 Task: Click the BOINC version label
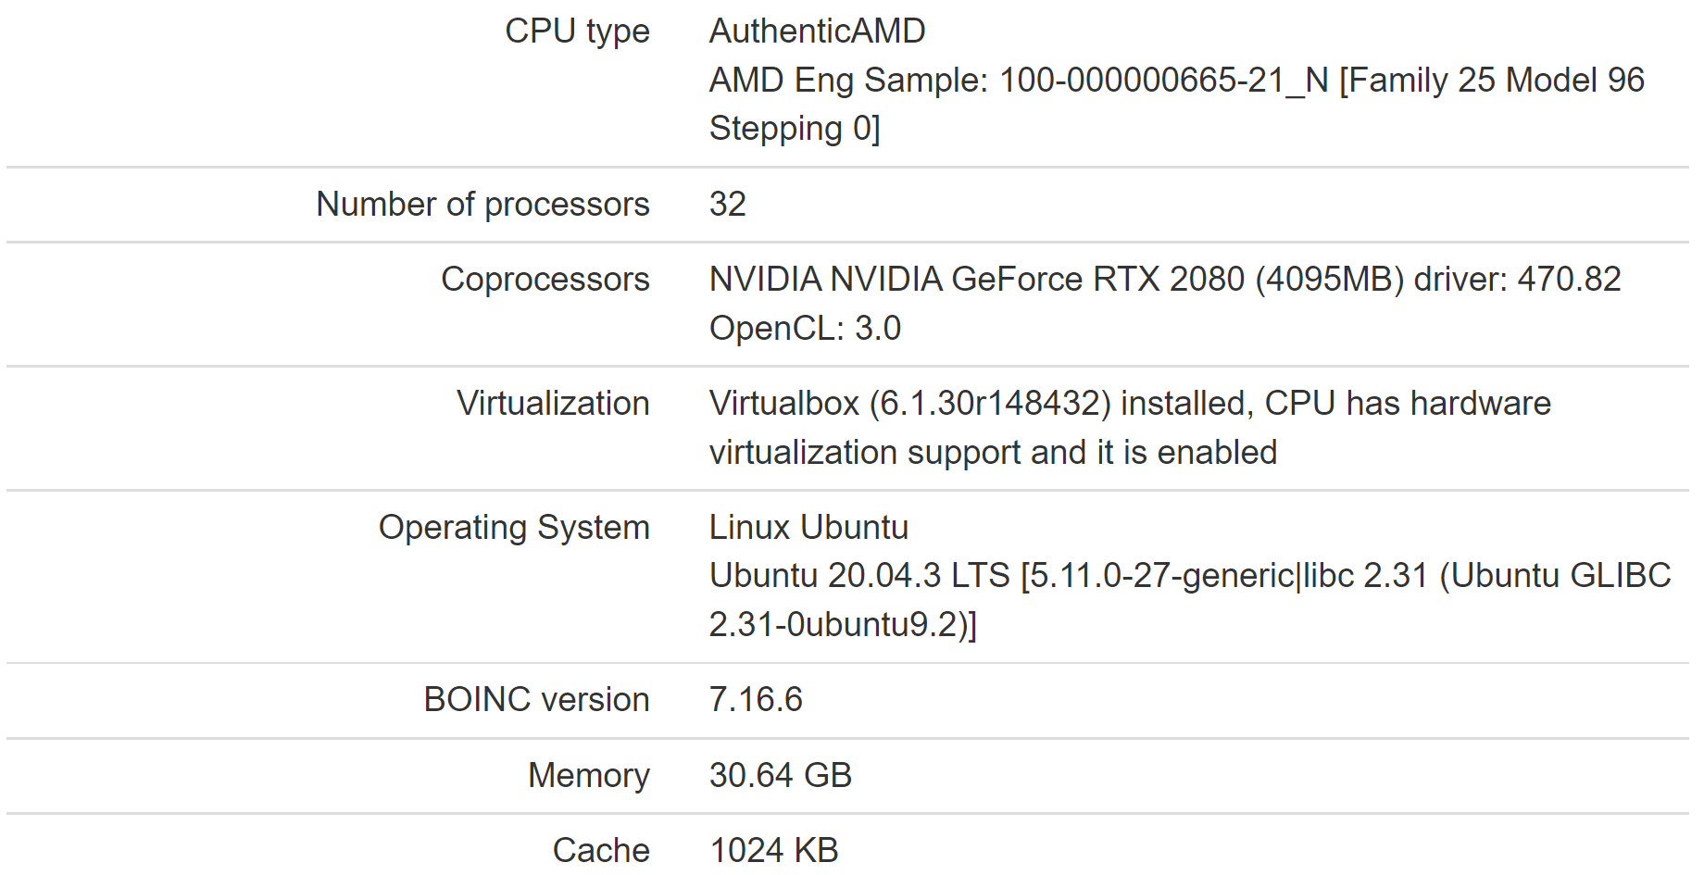[536, 700]
